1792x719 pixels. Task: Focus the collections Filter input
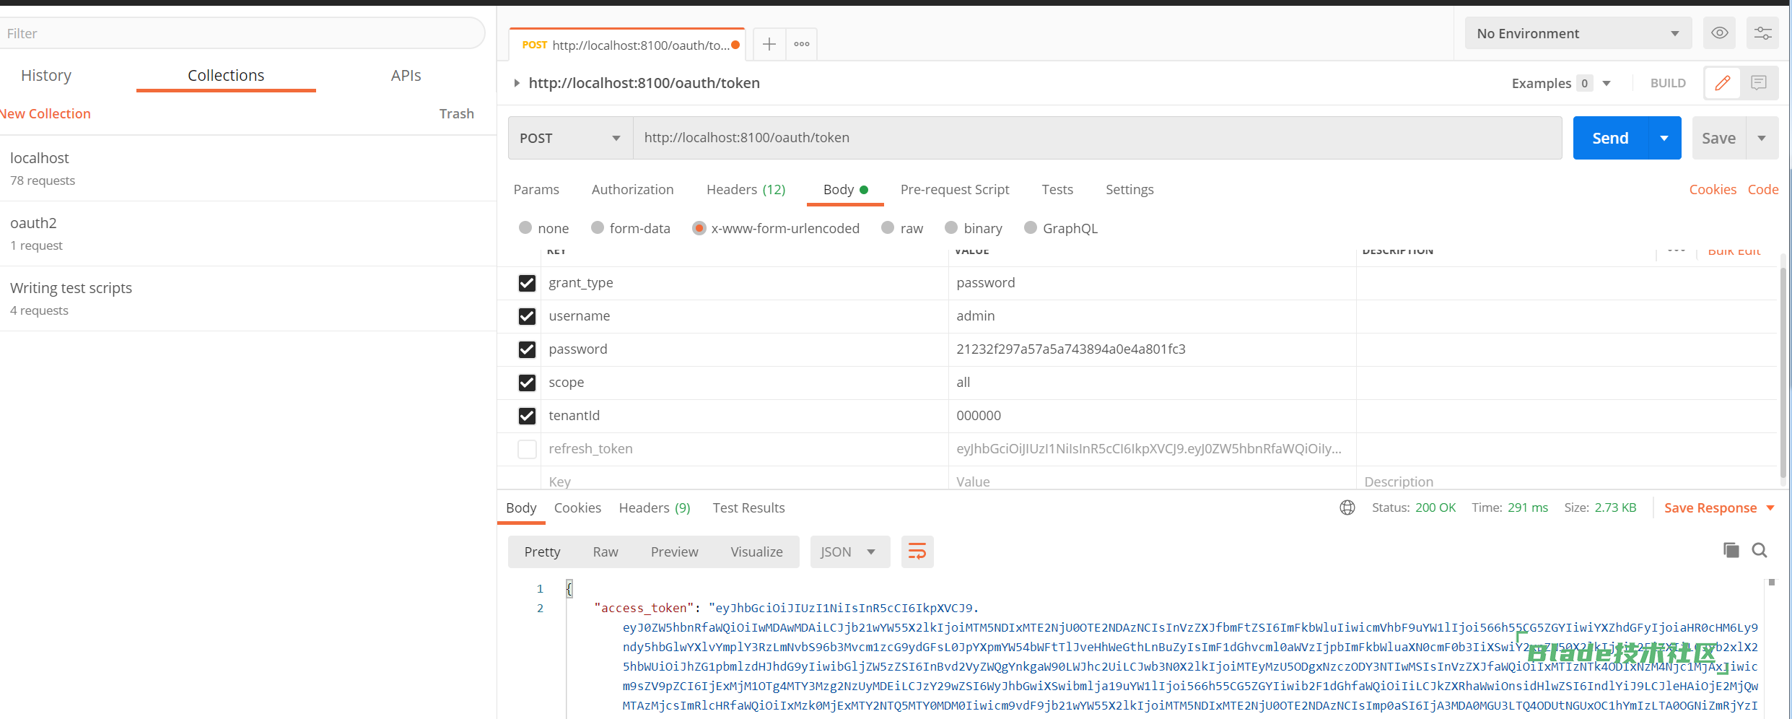point(242,33)
